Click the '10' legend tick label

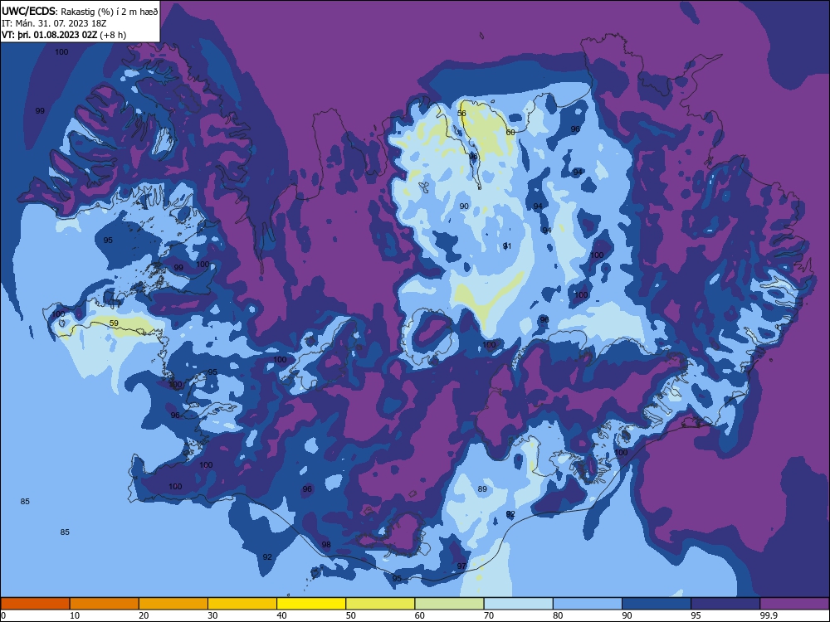pyautogui.click(x=75, y=615)
